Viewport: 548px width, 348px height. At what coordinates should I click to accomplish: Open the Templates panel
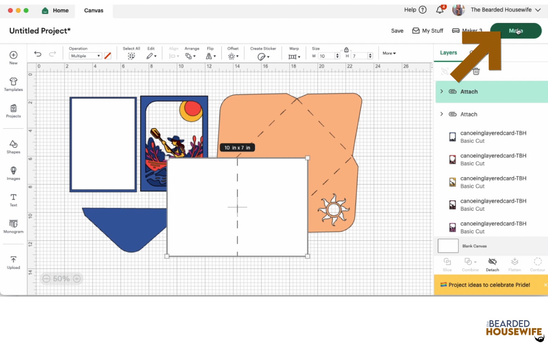(x=13, y=84)
